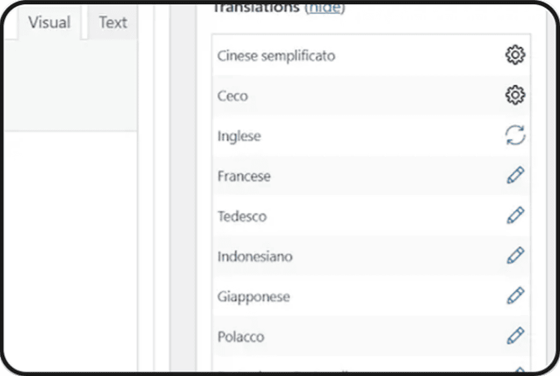Select the Tedesco language row
The image size is (560, 376).
[371, 216]
